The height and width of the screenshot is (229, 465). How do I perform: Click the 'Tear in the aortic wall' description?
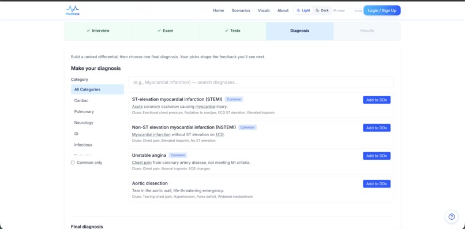[x=178, y=191]
